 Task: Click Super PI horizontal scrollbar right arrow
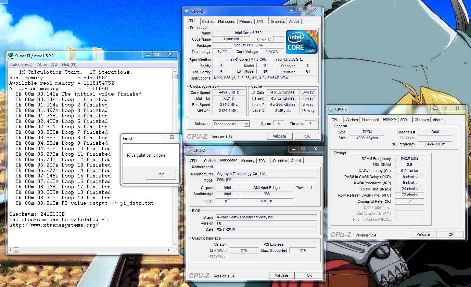pyautogui.click(x=169, y=250)
